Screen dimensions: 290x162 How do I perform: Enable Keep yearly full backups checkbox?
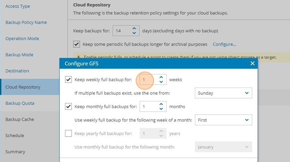click(68, 133)
